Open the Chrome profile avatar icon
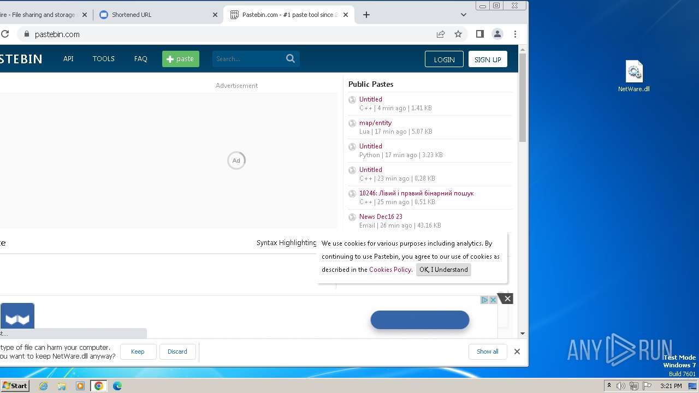This screenshot has height=393, width=699. click(497, 34)
